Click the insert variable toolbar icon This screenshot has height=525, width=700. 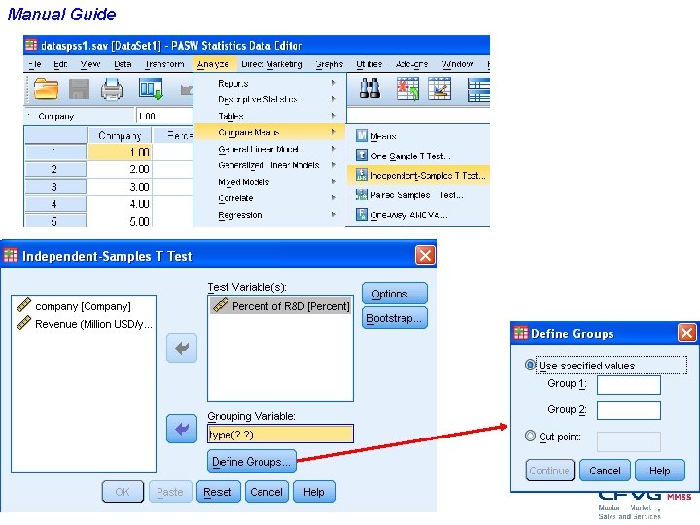[x=439, y=88]
